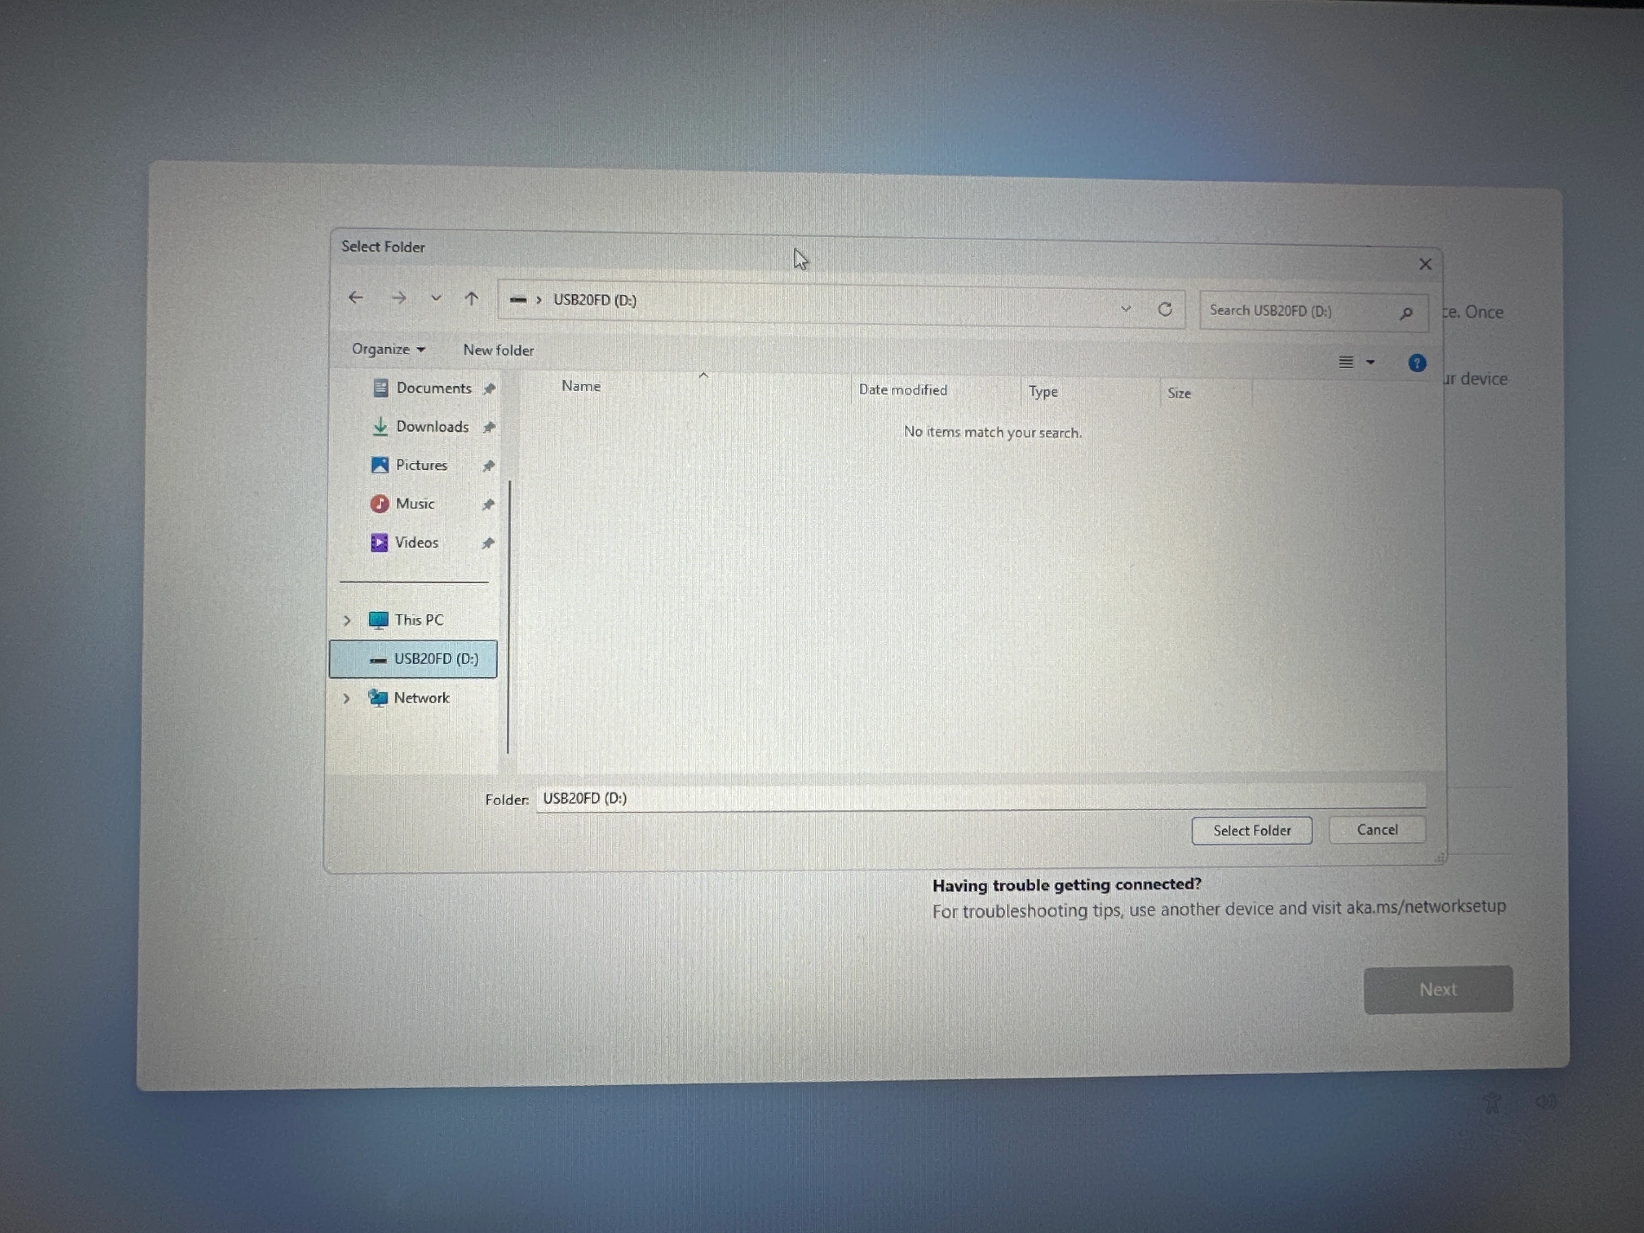Sort by the Date modified column header

902,390
